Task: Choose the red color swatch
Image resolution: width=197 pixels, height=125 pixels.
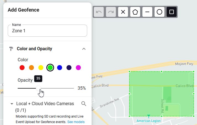Action: click(x=22, y=68)
